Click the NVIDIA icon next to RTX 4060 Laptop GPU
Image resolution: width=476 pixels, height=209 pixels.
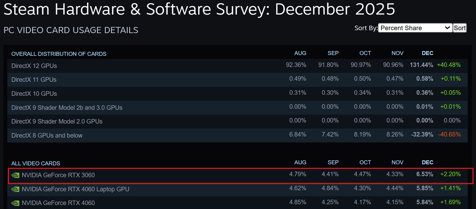(16, 189)
